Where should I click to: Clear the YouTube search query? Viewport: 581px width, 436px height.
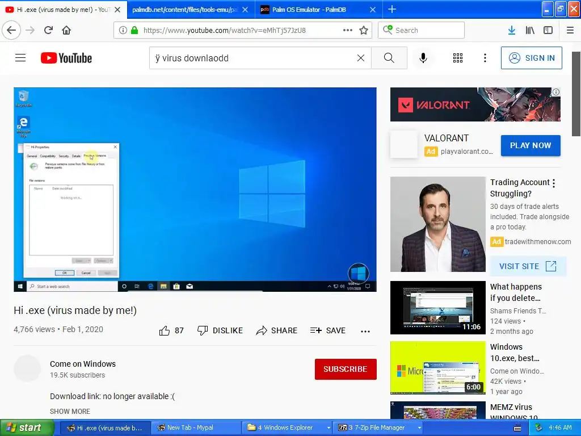click(360, 58)
